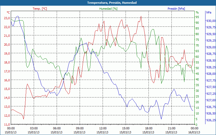Viewport: 216px width, 135px height.
Task: Click humidity axis value 65
Action: pyautogui.click(x=197, y=51)
